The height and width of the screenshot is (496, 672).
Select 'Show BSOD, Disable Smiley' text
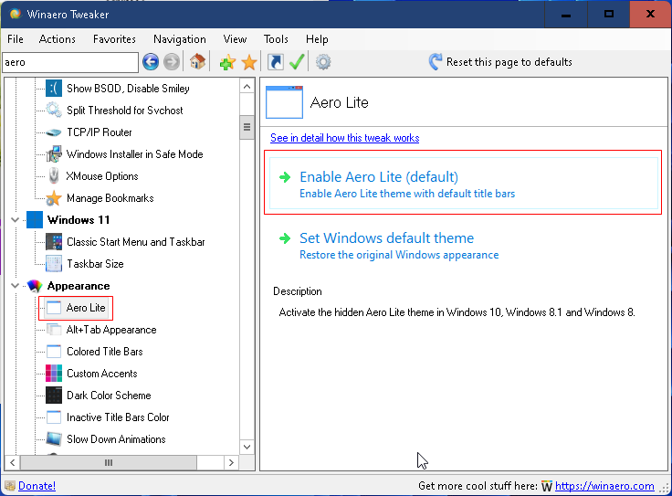pyautogui.click(x=128, y=89)
